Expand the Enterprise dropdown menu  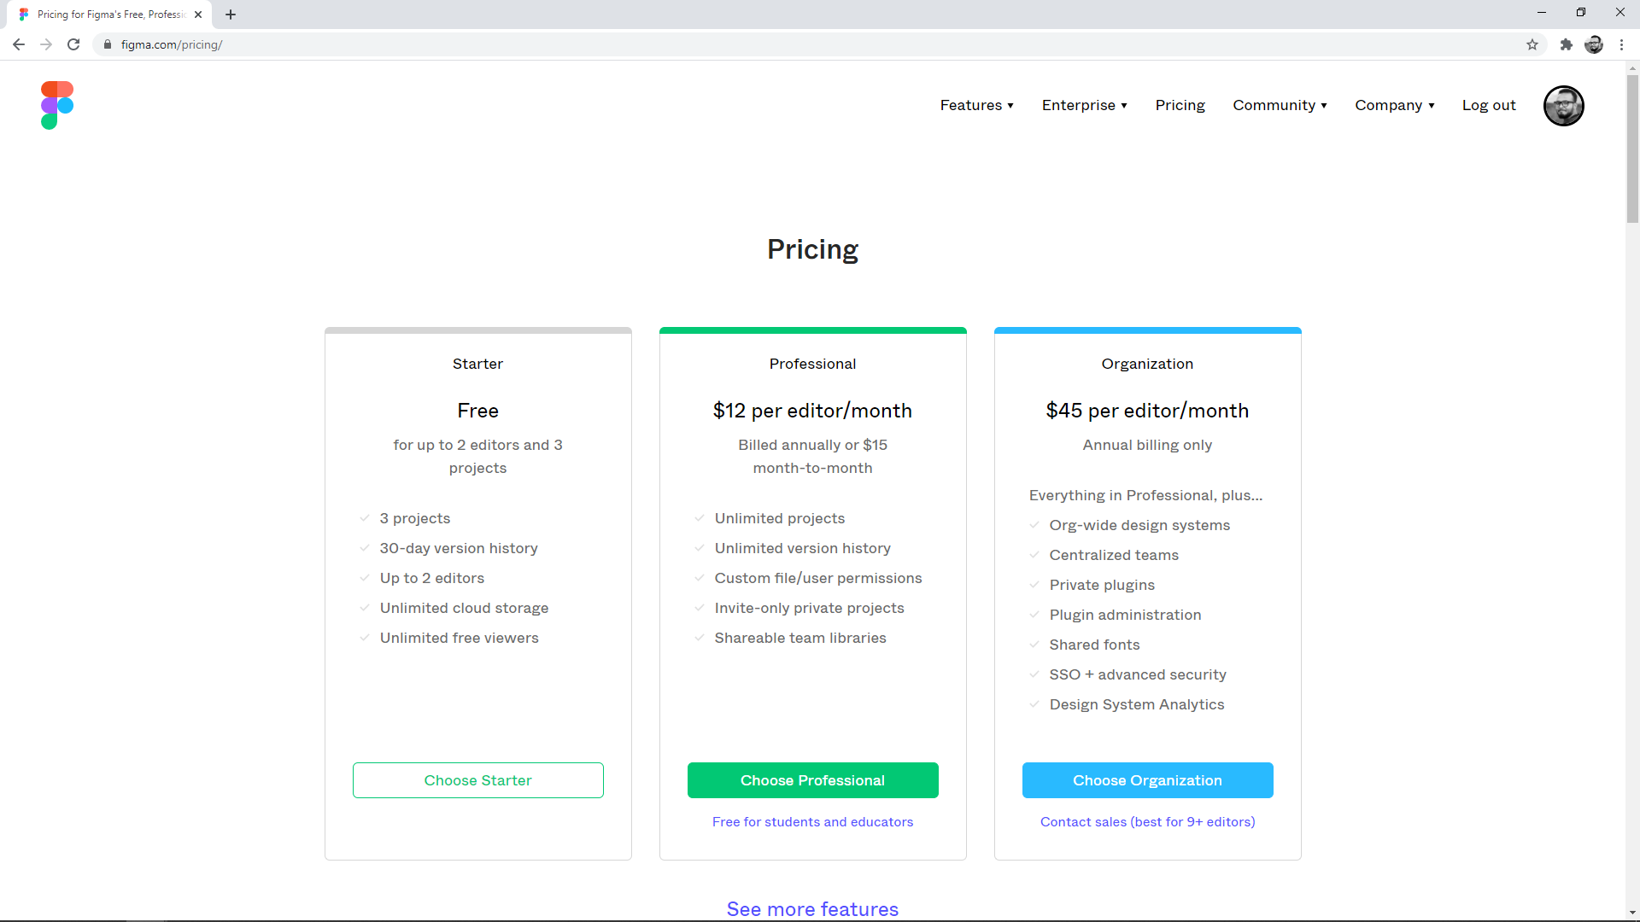(x=1084, y=105)
